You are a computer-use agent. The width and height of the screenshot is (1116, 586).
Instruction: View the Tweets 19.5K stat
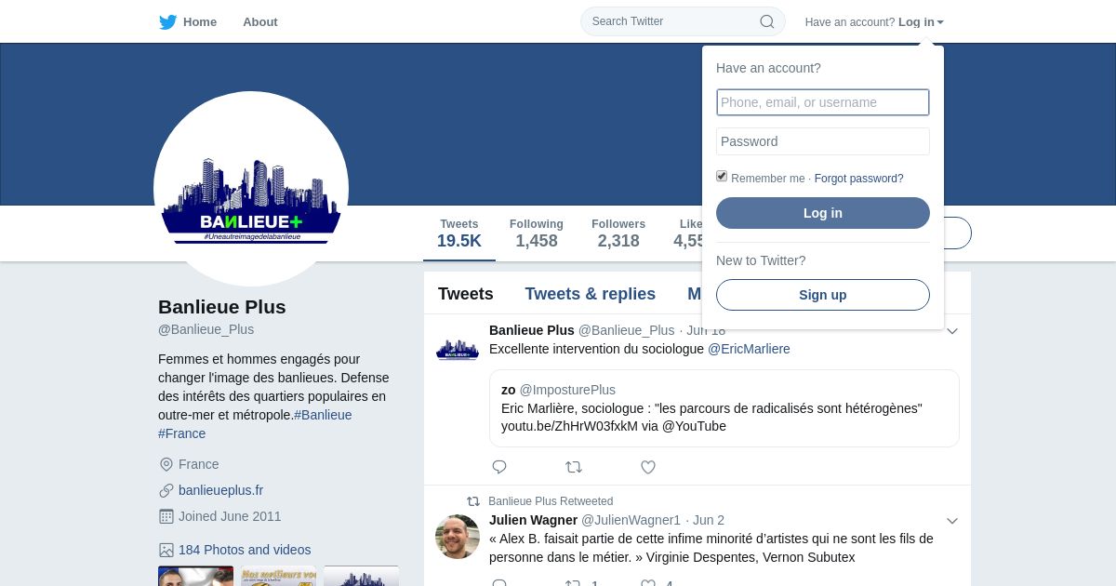[459, 234]
